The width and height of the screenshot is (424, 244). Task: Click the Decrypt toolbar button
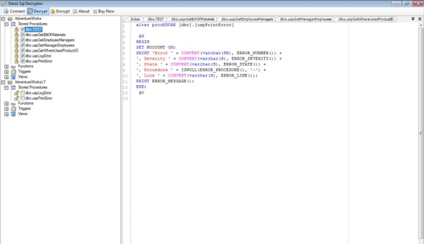pyautogui.click(x=38, y=11)
